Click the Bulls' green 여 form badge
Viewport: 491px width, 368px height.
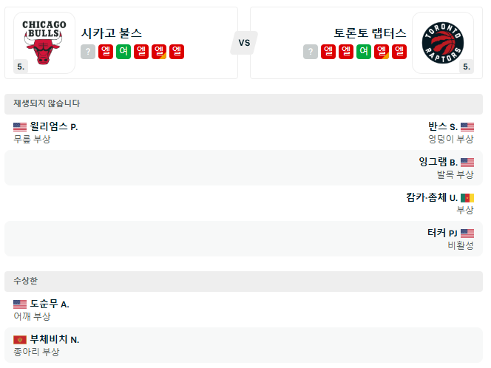pyautogui.click(x=123, y=52)
